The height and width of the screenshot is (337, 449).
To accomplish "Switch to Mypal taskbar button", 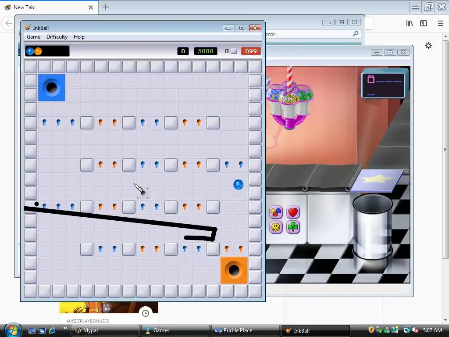I will click(105, 330).
